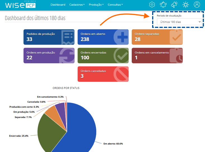Toggle the sun theme icon

186,5
